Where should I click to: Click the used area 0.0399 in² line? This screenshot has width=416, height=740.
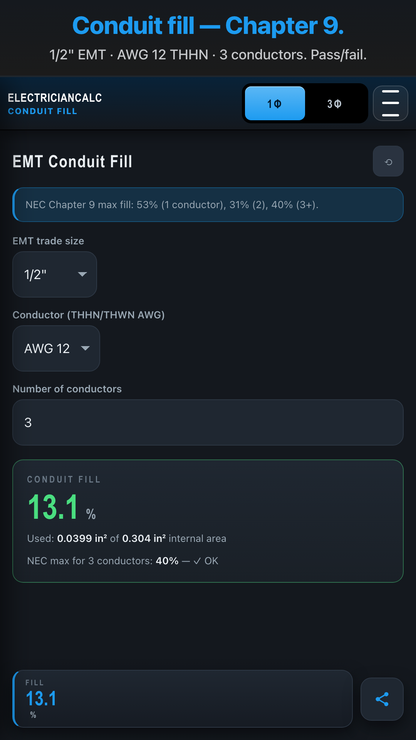pos(126,538)
